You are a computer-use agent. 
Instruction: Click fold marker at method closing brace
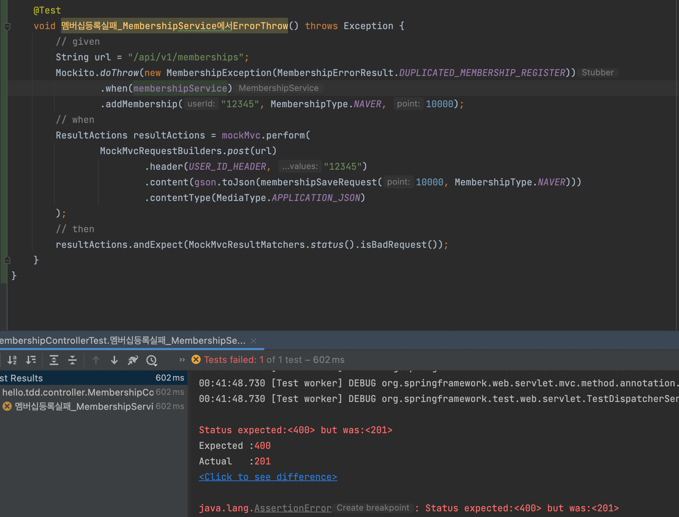pos(7,260)
